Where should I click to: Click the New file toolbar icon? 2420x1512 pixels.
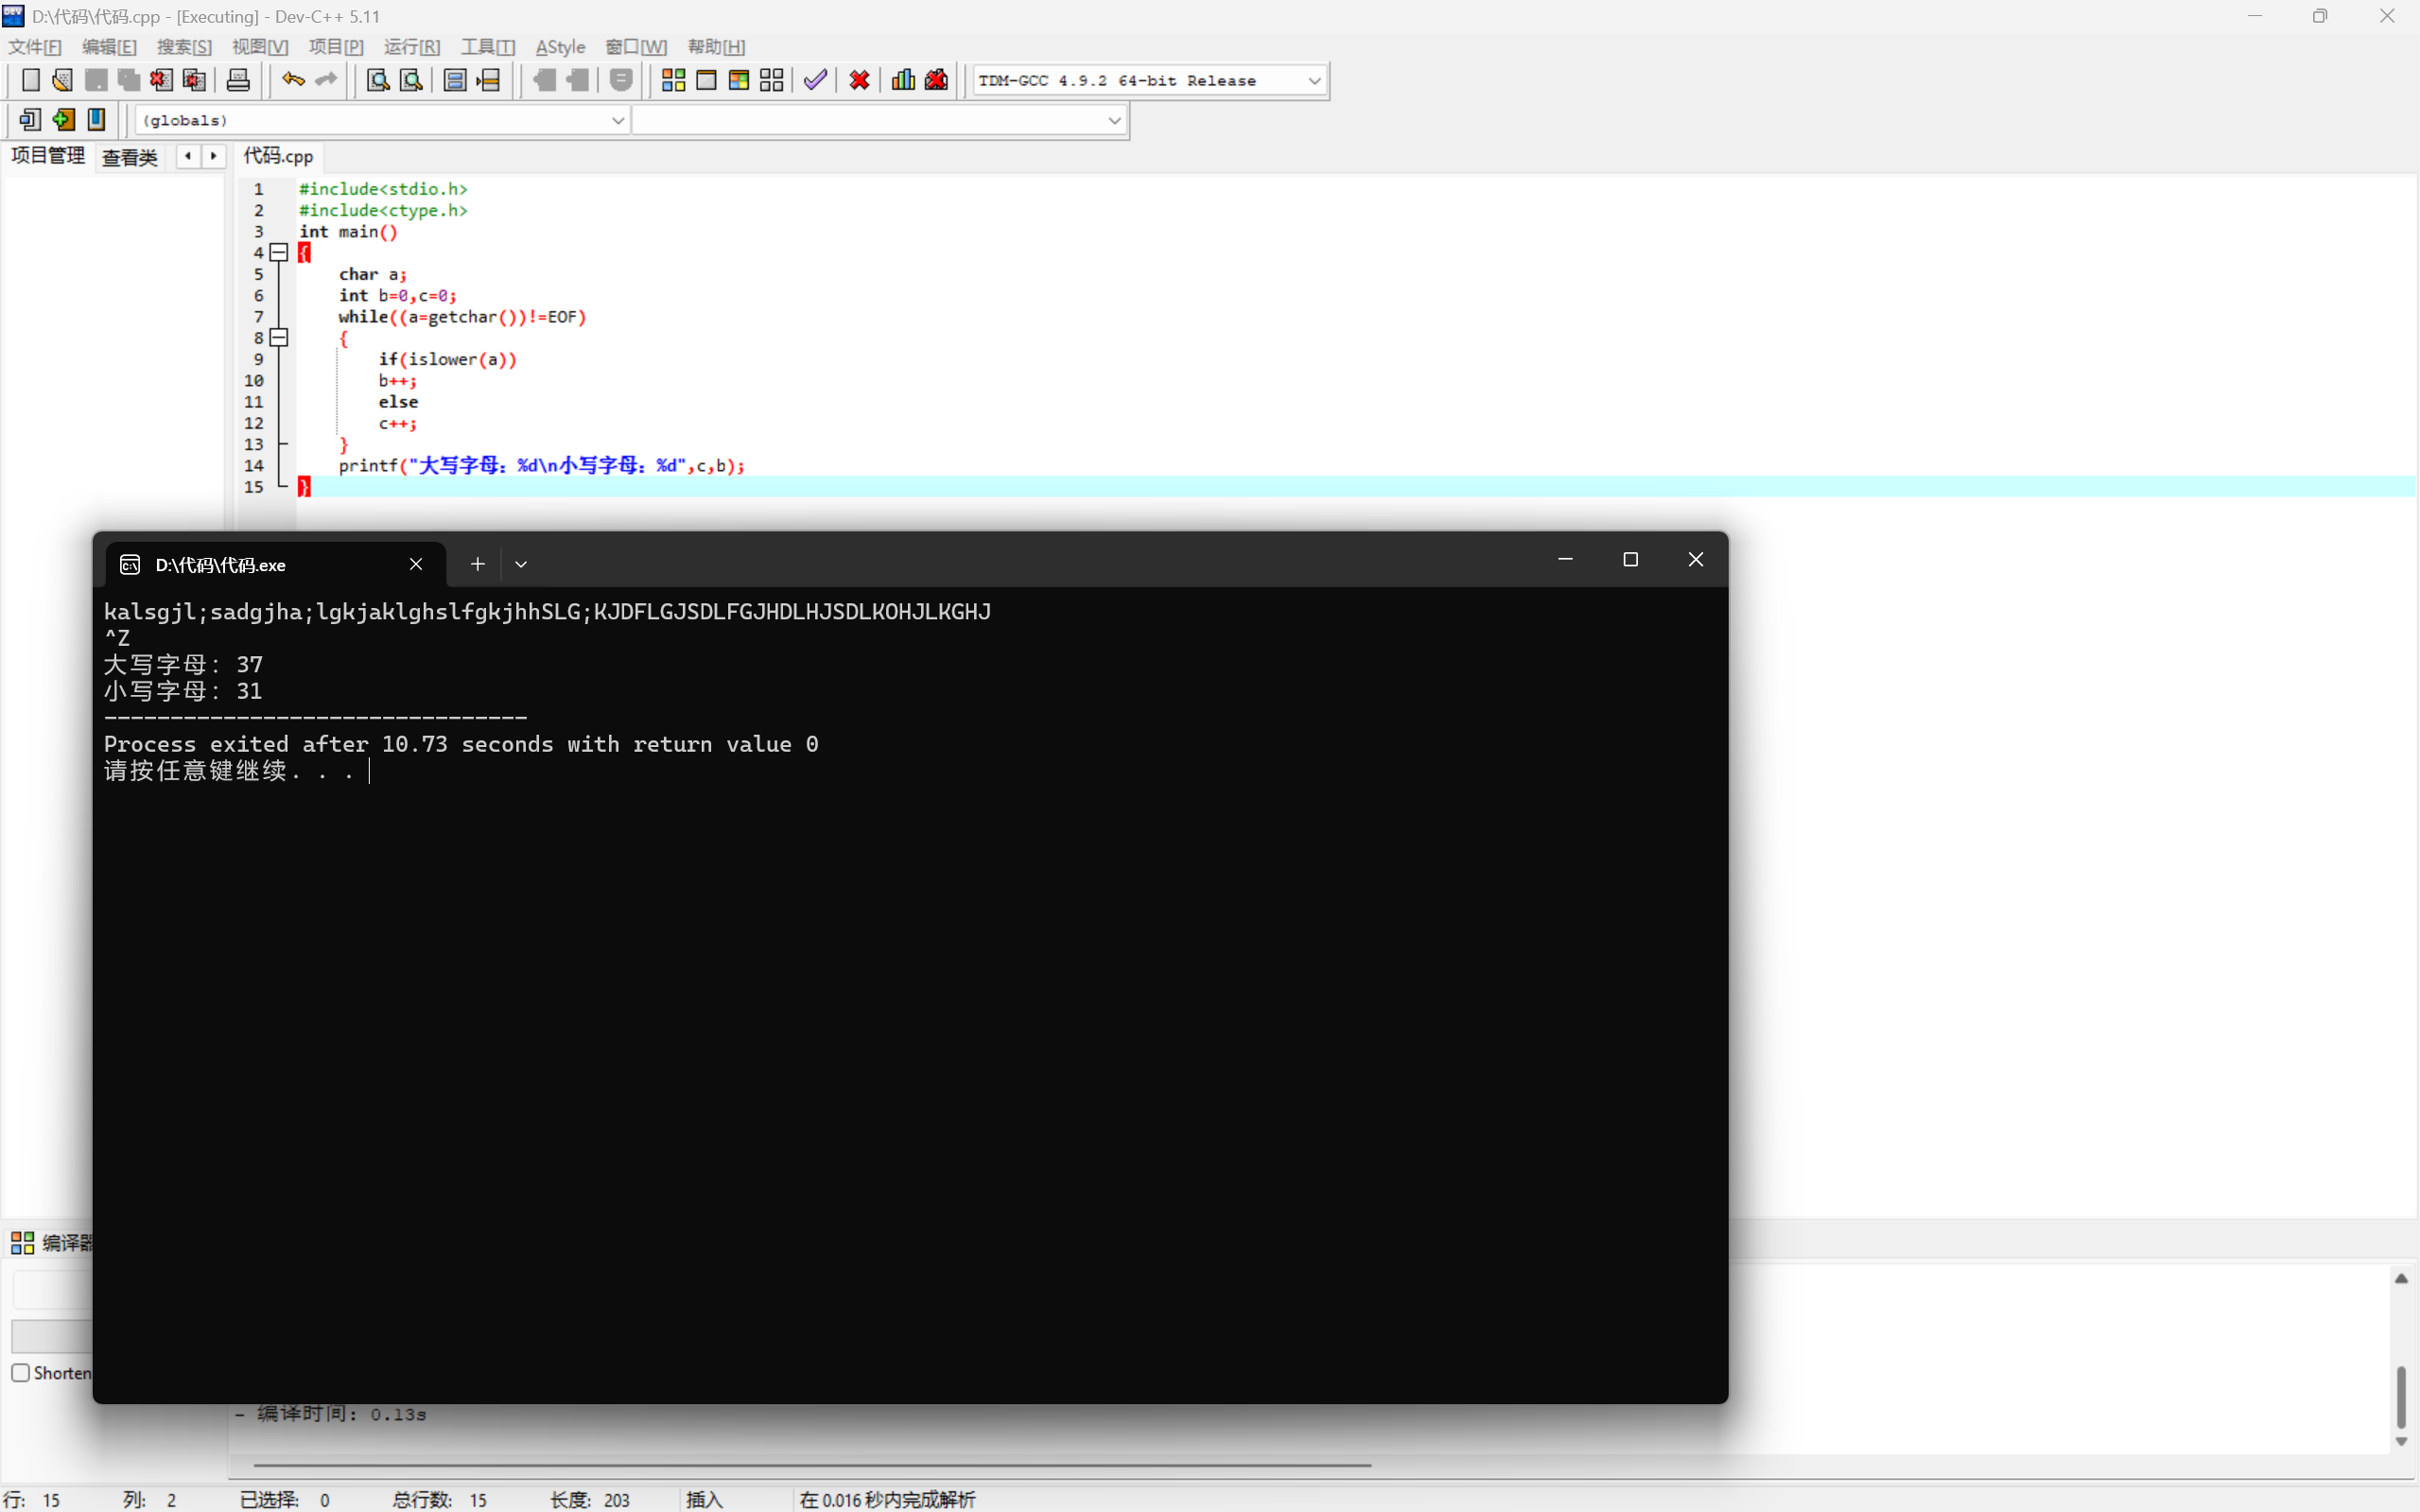(30, 80)
